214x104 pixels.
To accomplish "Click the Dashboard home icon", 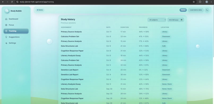I will pos(6,19).
